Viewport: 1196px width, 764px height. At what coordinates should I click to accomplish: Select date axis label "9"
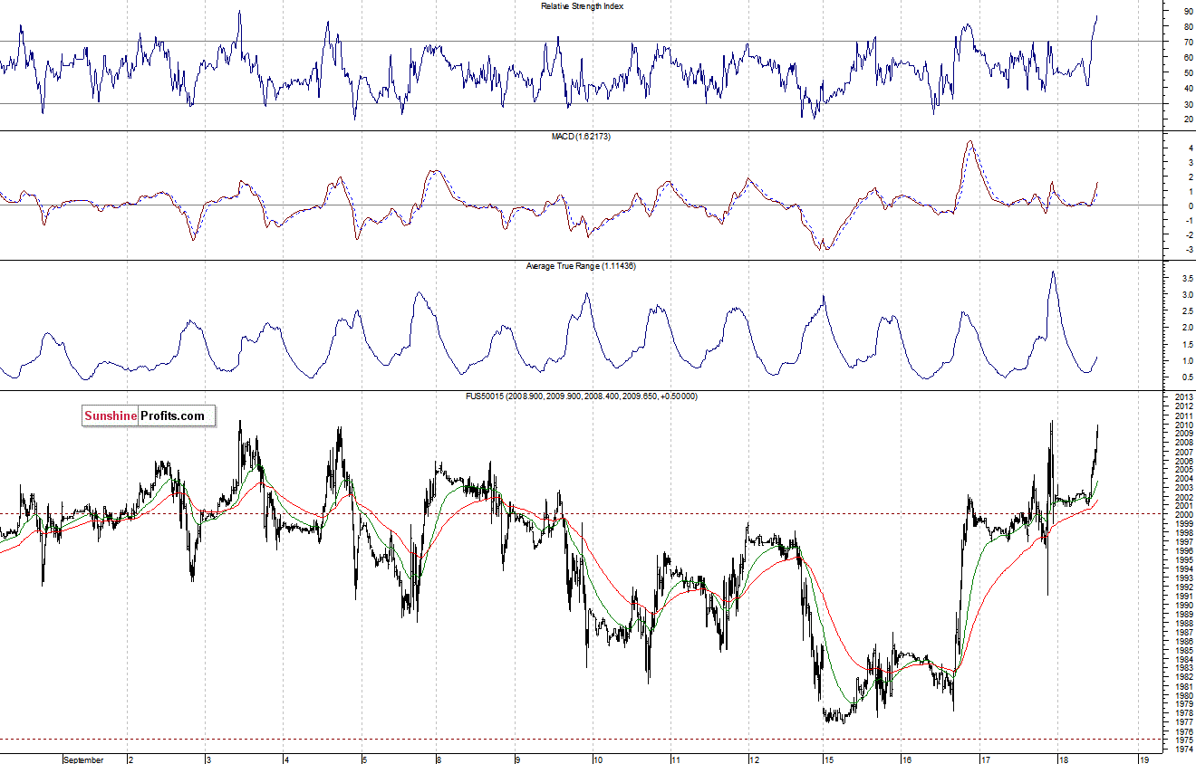click(x=516, y=759)
